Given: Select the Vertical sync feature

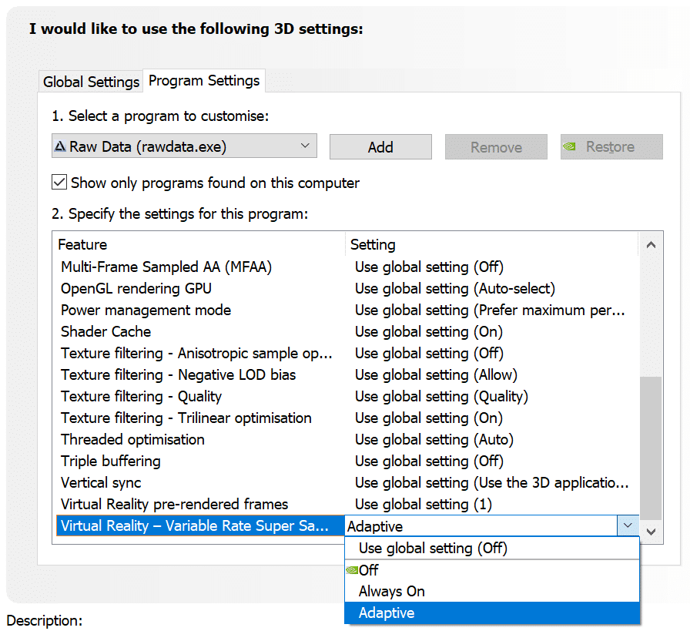Looking at the screenshot, I should coord(101,482).
